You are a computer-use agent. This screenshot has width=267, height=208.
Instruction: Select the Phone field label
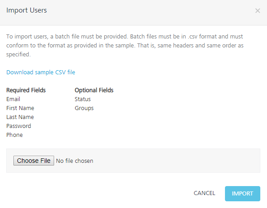point(14,135)
